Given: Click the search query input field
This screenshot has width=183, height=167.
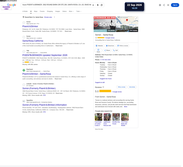Looking at the screenshot, I should coord(57,5).
